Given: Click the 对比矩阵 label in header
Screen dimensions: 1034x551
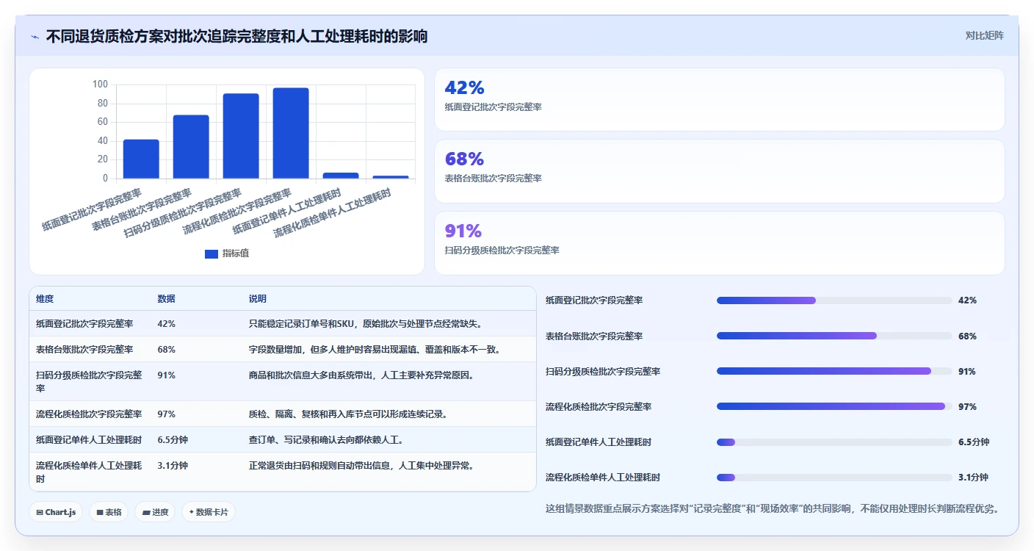Looking at the screenshot, I should [x=984, y=35].
